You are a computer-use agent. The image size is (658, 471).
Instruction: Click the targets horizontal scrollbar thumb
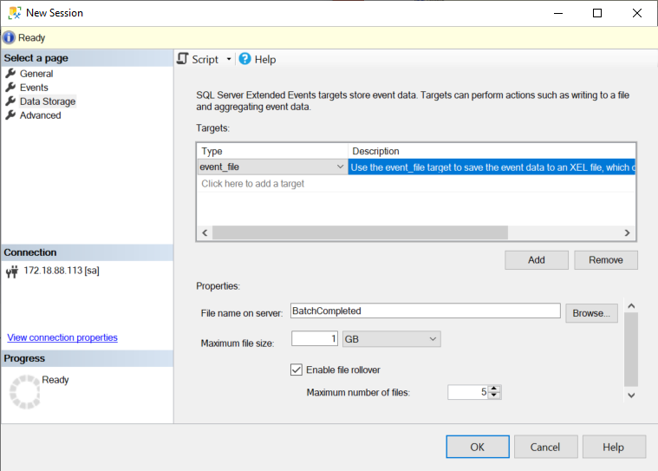(x=360, y=233)
